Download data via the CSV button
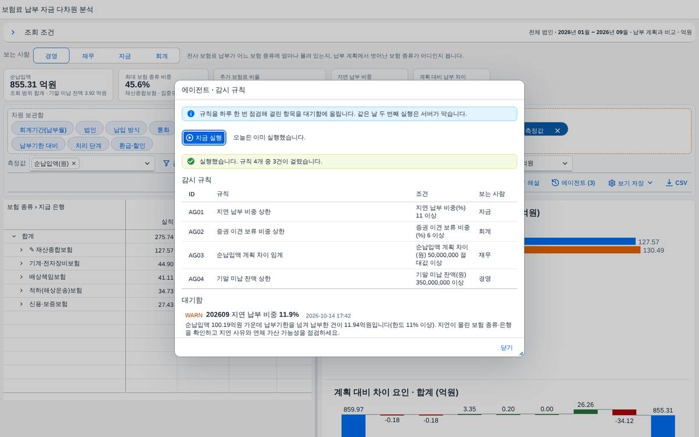The height and width of the screenshot is (437, 699). point(676,183)
